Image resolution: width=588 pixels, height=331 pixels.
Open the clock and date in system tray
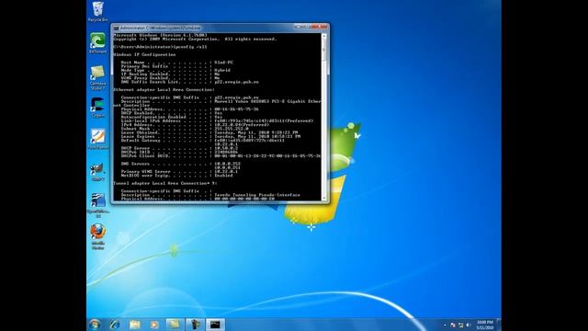484,325
